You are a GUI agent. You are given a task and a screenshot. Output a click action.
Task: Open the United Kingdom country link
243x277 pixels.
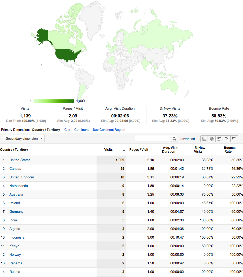22,177
